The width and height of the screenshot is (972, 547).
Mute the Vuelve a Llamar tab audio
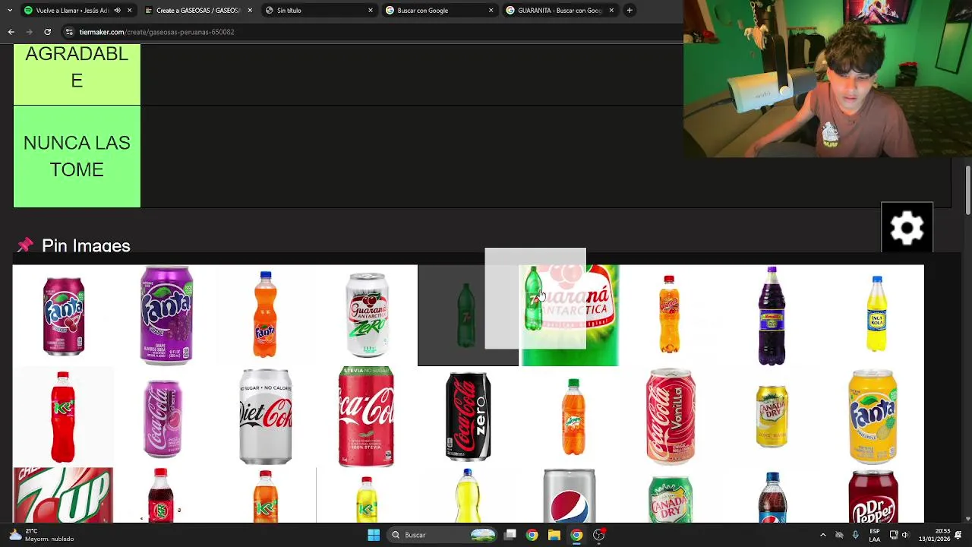click(x=117, y=11)
